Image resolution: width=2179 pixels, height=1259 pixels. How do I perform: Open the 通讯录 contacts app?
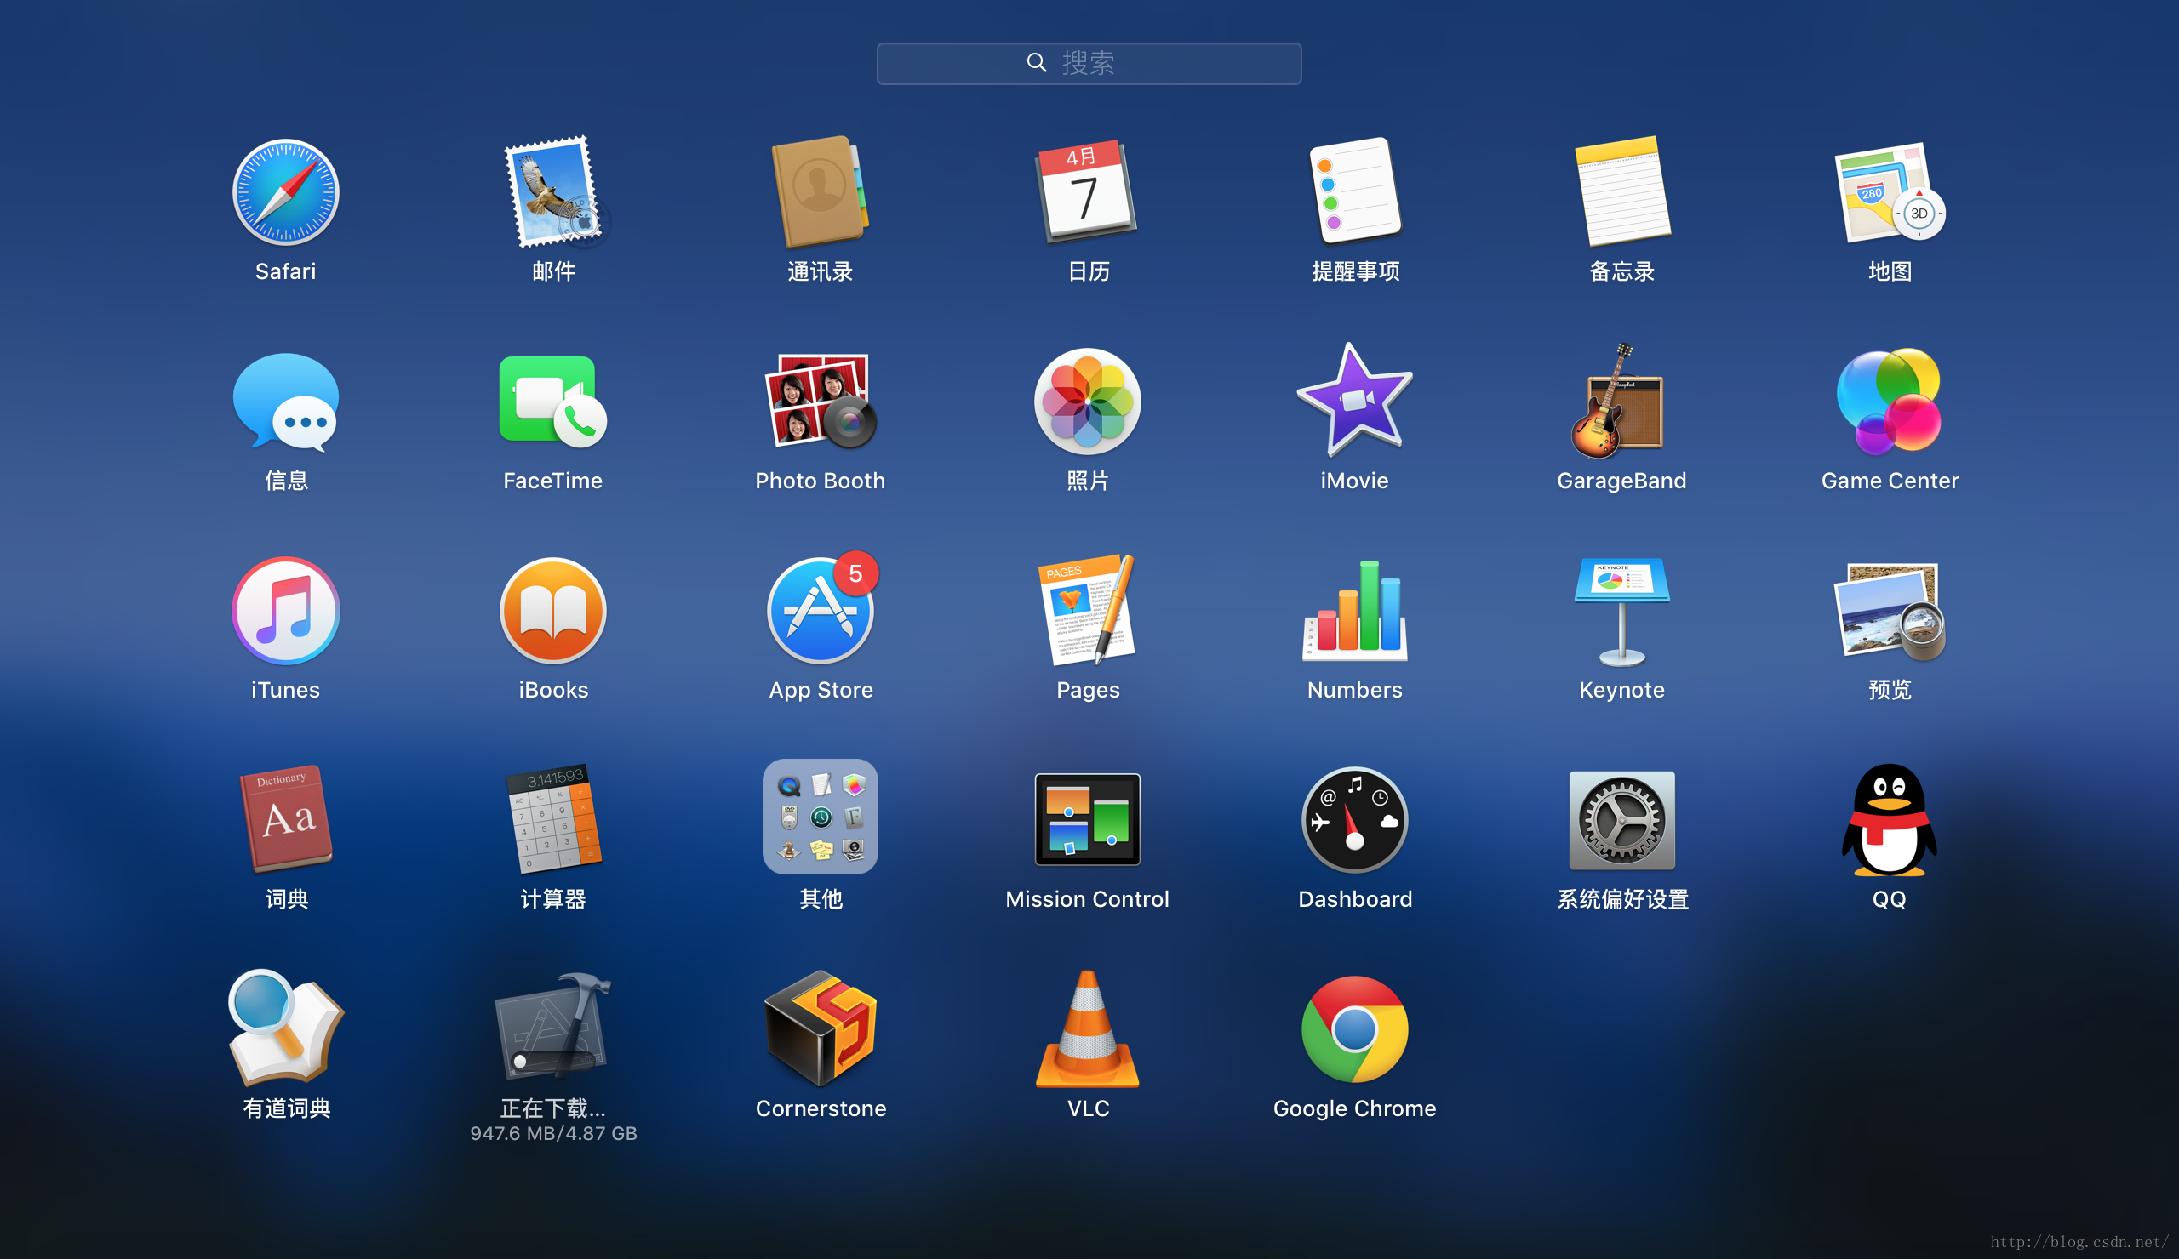point(821,192)
